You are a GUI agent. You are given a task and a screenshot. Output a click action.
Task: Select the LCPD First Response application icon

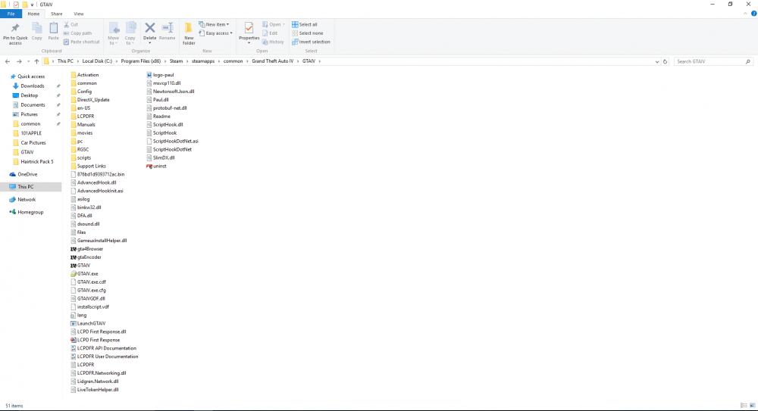point(74,340)
